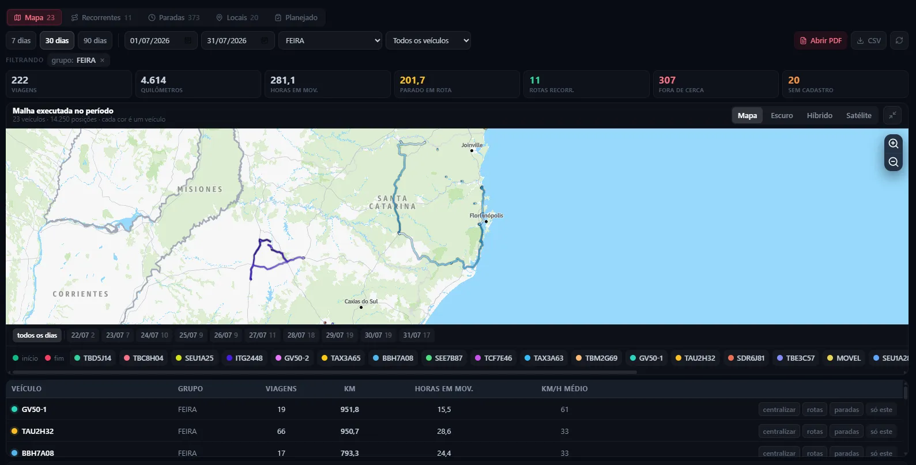
Task: Click the legend horizontal scrollbar
Action: click(x=325, y=372)
